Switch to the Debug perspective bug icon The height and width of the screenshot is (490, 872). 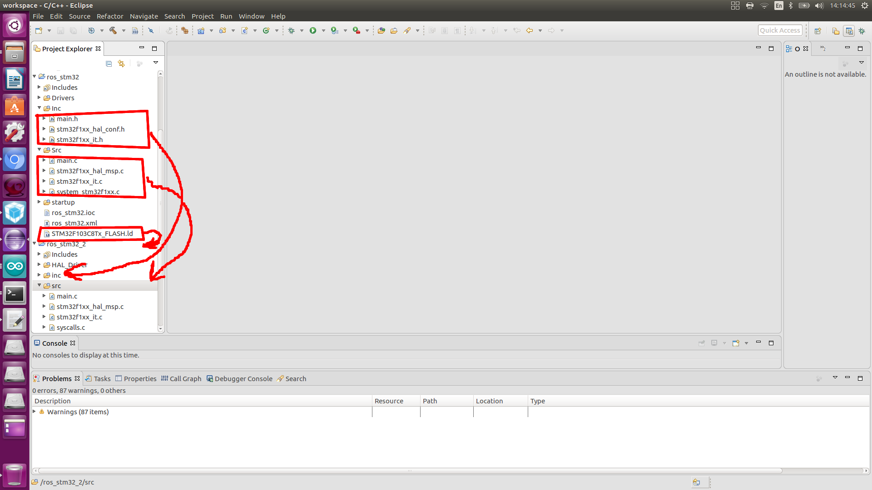tap(862, 31)
